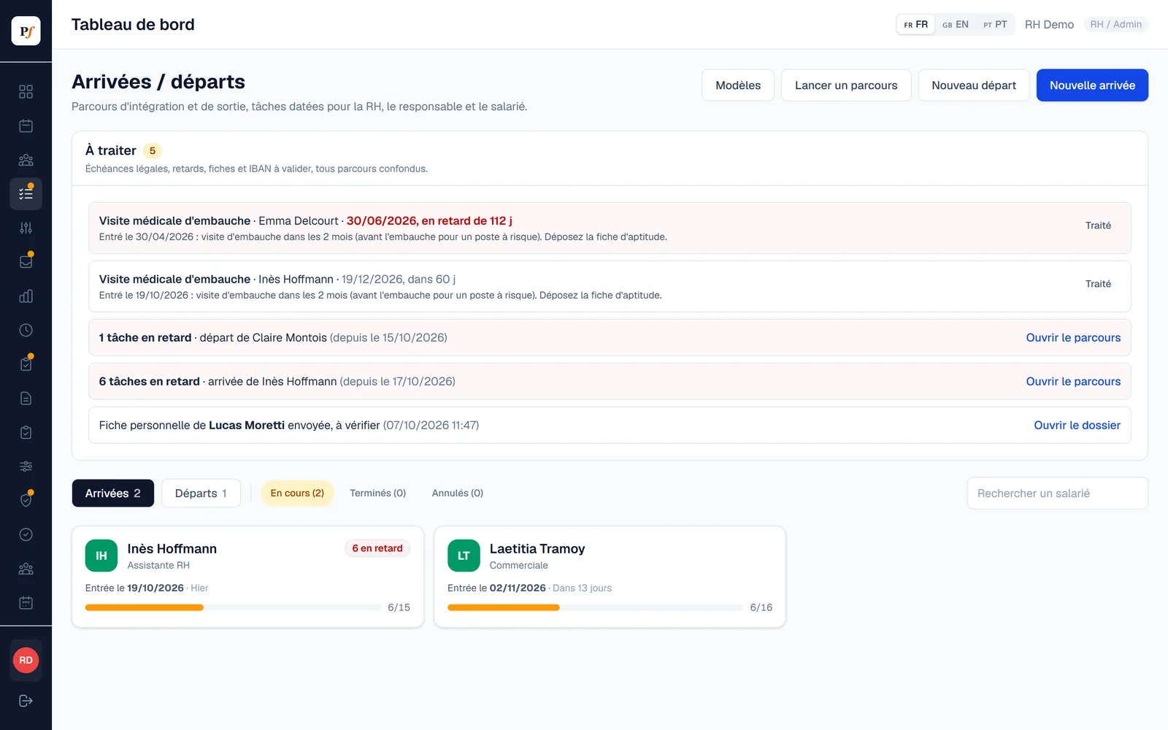Select the Arrivées tab
Viewport: 1168px width, 730px height.
tap(113, 493)
